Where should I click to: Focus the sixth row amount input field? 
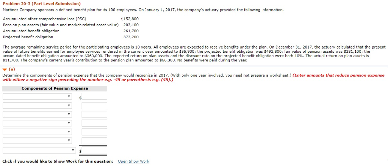tap(94, 141)
